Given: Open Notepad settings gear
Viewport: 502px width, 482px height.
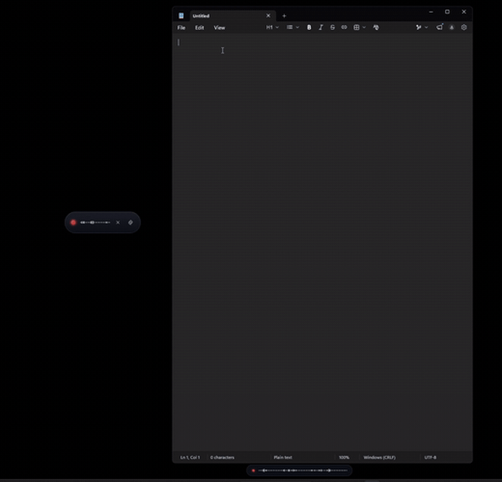Looking at the screenshot, I should (x=464, y=27).
